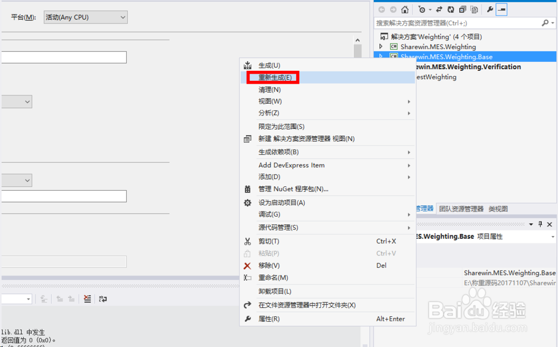Screen dimensions: 558x347
Task: Choose 卸载项目(L) Unload project
Action: pyautogui.click(x=328, y=291)
